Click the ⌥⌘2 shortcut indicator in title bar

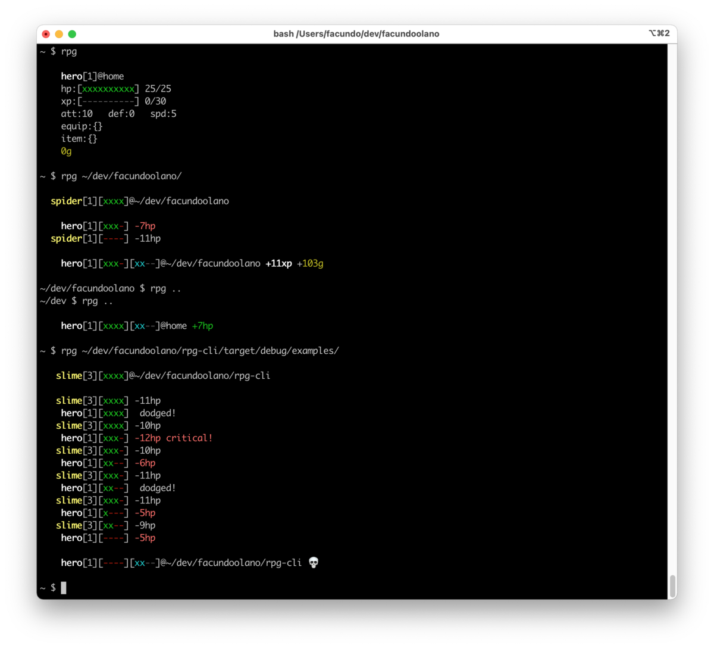[x=660, y=33]
